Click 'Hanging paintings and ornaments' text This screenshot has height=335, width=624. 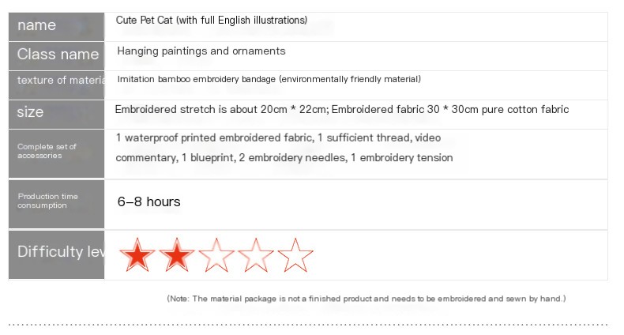pyautogui.click(x=201, y=51)
